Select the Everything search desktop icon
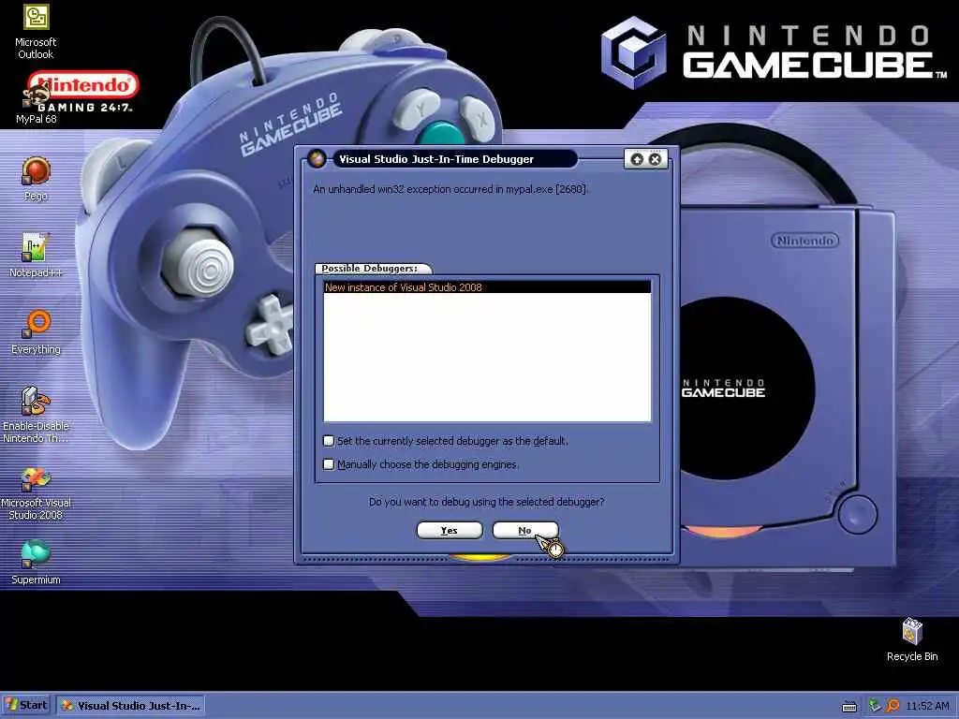The image size is (959, 719). click(36, 333)
